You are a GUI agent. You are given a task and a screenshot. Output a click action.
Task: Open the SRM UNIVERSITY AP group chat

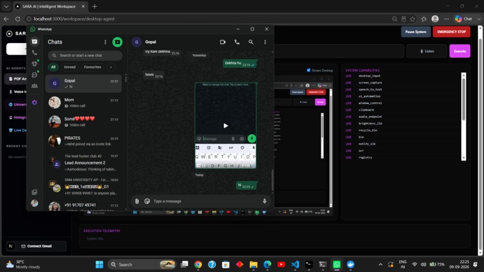point(83,186)
